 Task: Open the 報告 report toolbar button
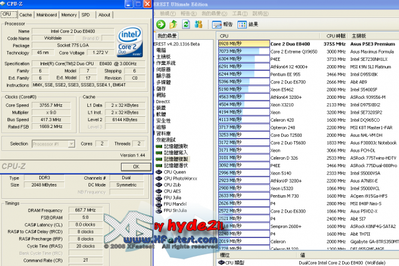[x=222, y=24]
